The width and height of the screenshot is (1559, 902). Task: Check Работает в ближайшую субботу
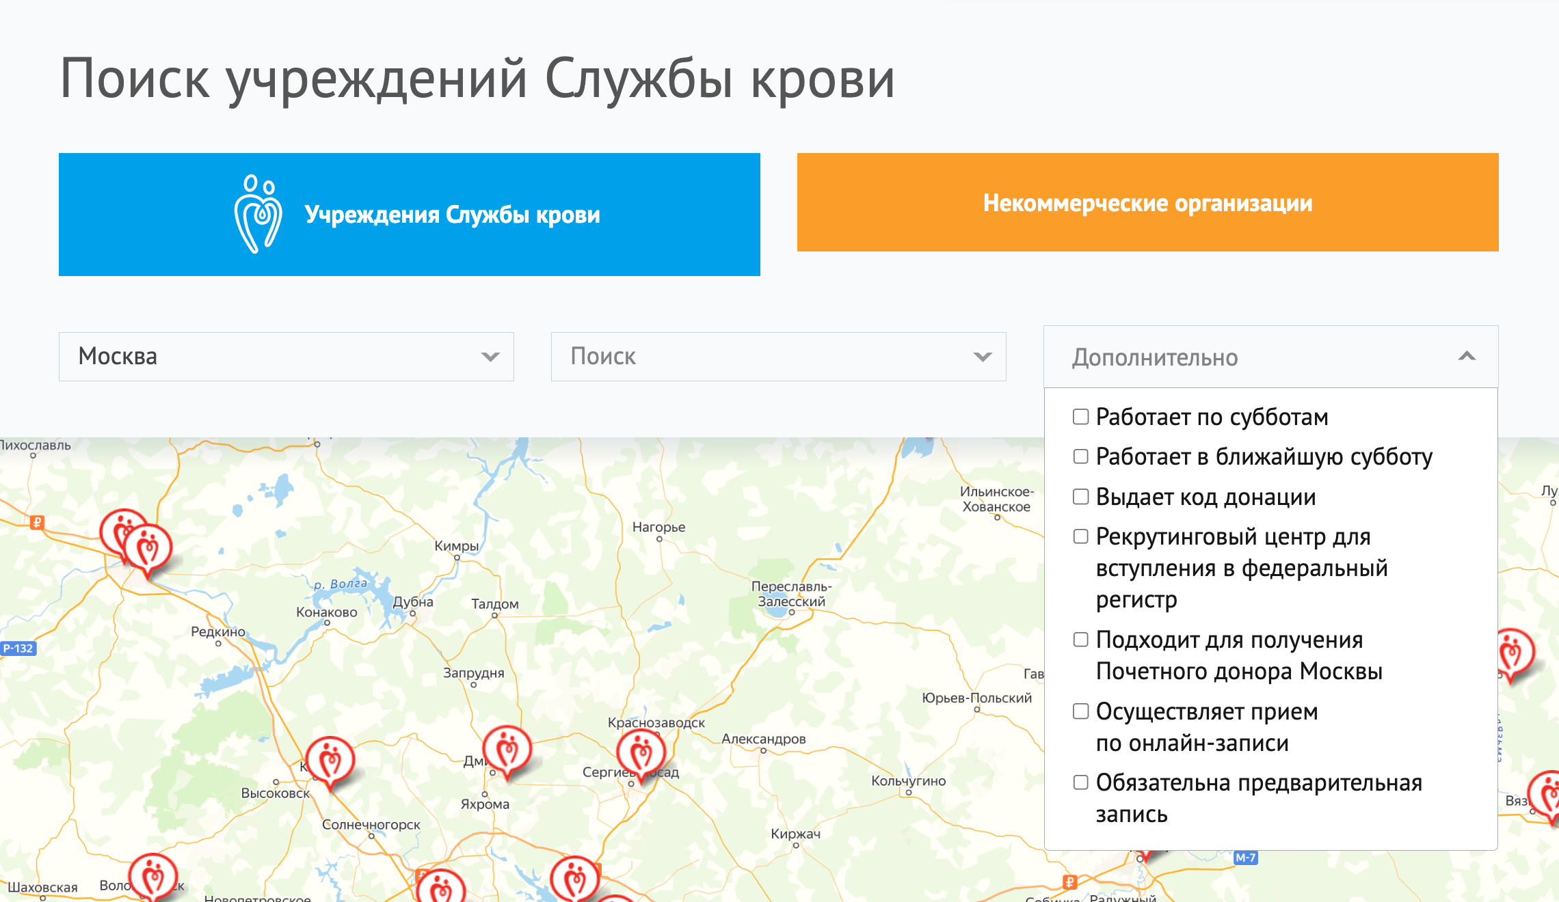(1080, 456)
